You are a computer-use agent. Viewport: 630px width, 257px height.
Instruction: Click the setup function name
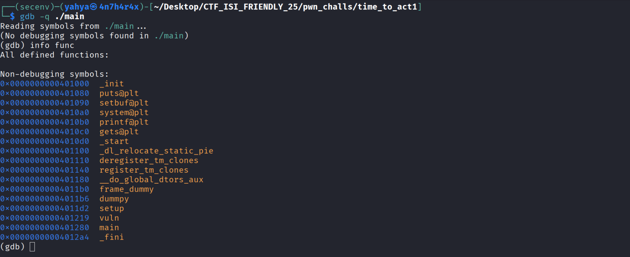[x=112, y=209]
